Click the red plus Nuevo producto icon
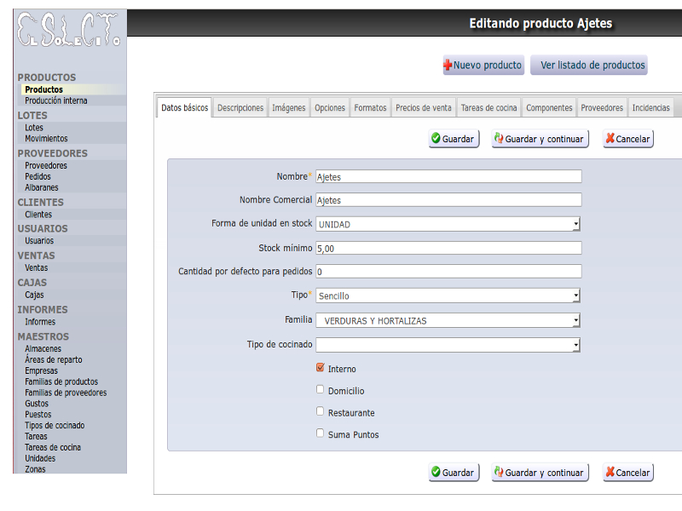The height and width of the screenshot is (511, 682). 448,66
